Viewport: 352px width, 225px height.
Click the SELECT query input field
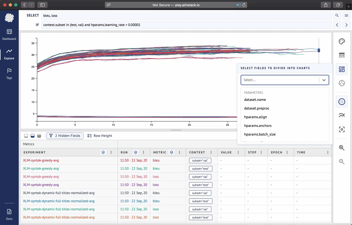(x=186, y=15)
